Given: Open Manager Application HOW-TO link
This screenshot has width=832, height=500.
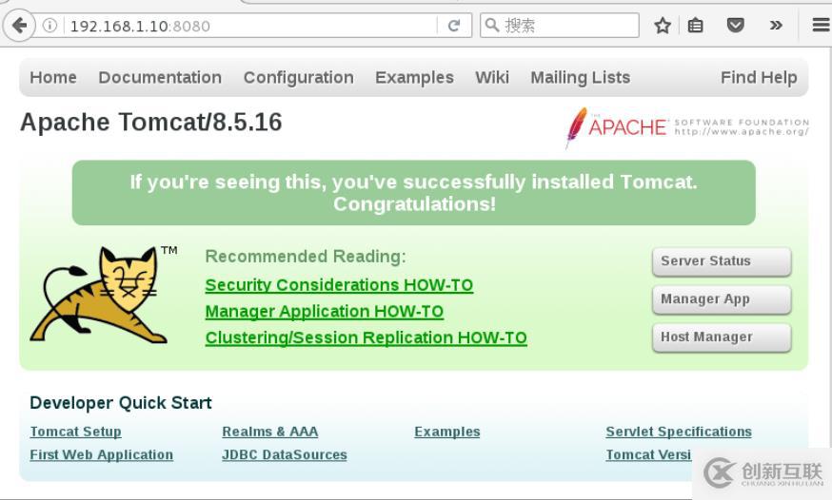Looking at the screenshot, I should click(x=325, y=312).
